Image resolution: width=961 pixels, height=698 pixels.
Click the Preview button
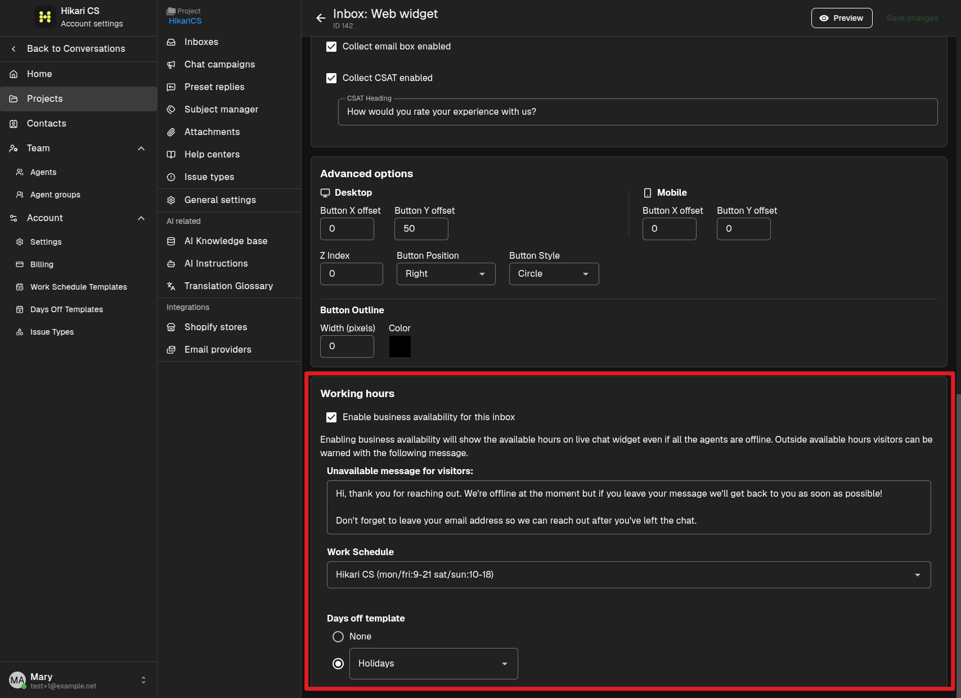pyautogui.click(x=842, y=18)
